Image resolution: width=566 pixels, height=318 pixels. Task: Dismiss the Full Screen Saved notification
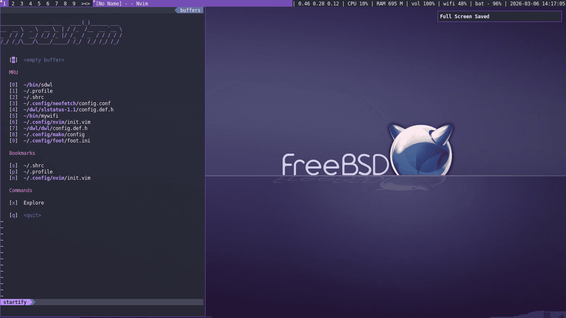point(499,16)
